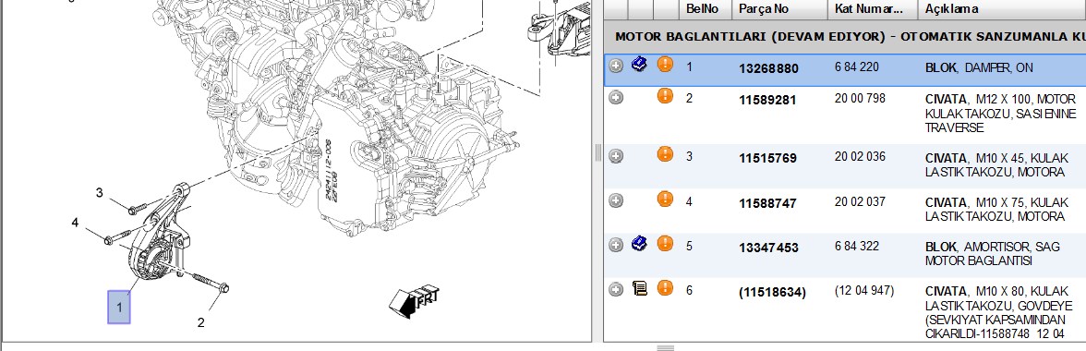Open the blue book icon for 13268880

[640, 65]
